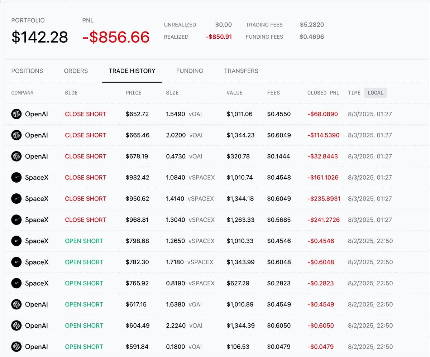This screenshot has width=430, height=357.
Task: Click the OpenAI logo in the $665.46 row
Action: [16, 135]
